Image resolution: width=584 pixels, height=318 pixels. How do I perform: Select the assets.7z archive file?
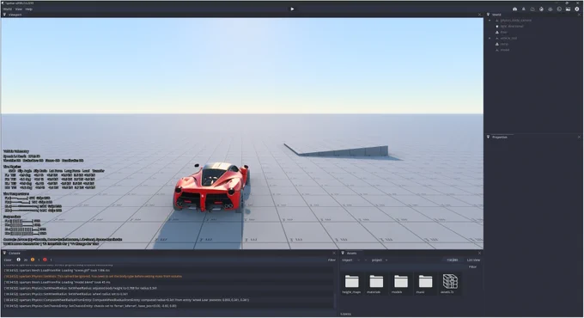449,284
